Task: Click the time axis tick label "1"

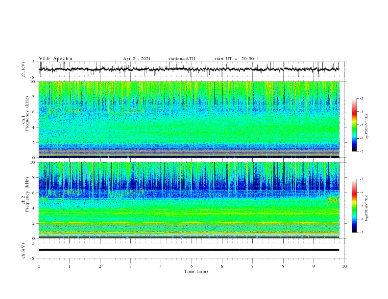Action: (x=69, y=266)
